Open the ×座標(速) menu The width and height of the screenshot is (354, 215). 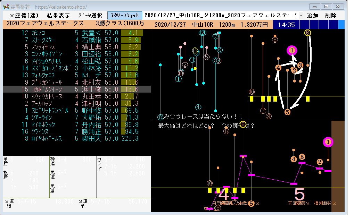(24, 16)
